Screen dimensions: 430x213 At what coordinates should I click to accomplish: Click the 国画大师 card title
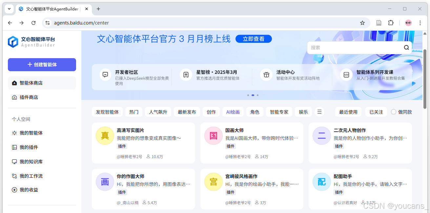[x=235, y=130]
